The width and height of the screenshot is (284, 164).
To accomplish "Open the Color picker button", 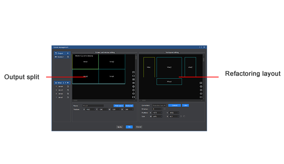I will tap(185, 106).
